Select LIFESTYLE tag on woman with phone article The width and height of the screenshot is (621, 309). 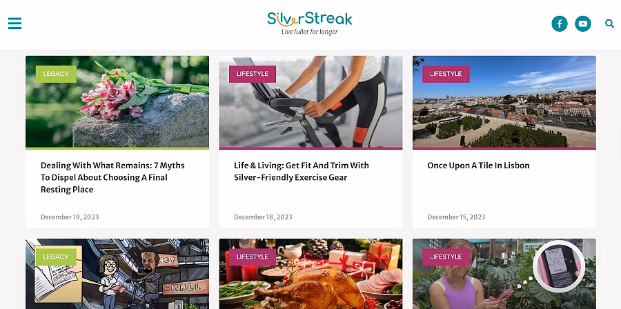tap(446, 257)
